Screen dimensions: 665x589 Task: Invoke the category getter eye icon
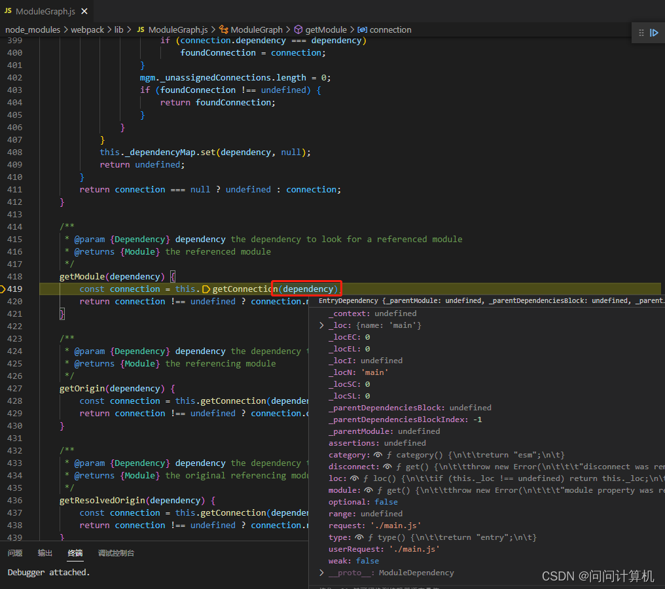[x=378, y=455]
